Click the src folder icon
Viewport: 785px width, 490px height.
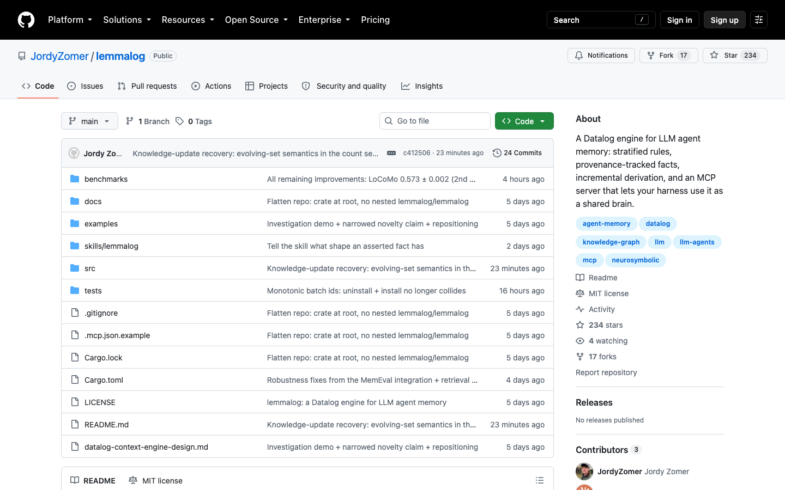point(75,268)
